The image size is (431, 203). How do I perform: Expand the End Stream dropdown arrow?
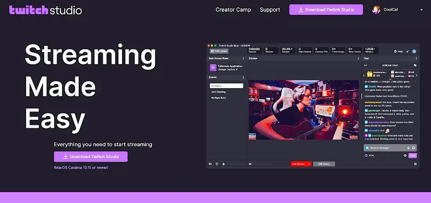click(x=309, y=164)
